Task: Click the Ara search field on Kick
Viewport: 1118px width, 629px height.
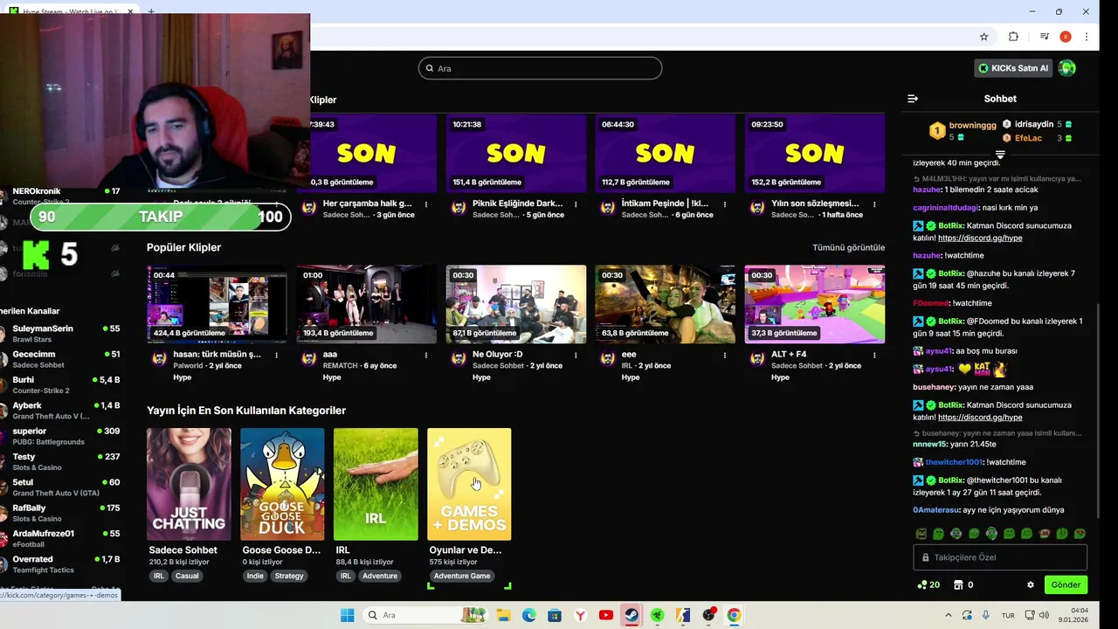Action: click(x=540, y=68)
